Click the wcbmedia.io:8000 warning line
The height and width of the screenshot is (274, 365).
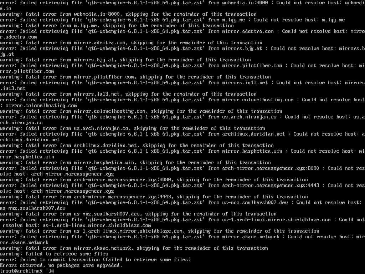pyautogui.click(x=128, y=14)
